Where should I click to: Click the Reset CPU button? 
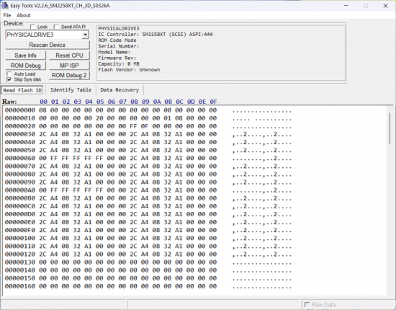point(69,56)
